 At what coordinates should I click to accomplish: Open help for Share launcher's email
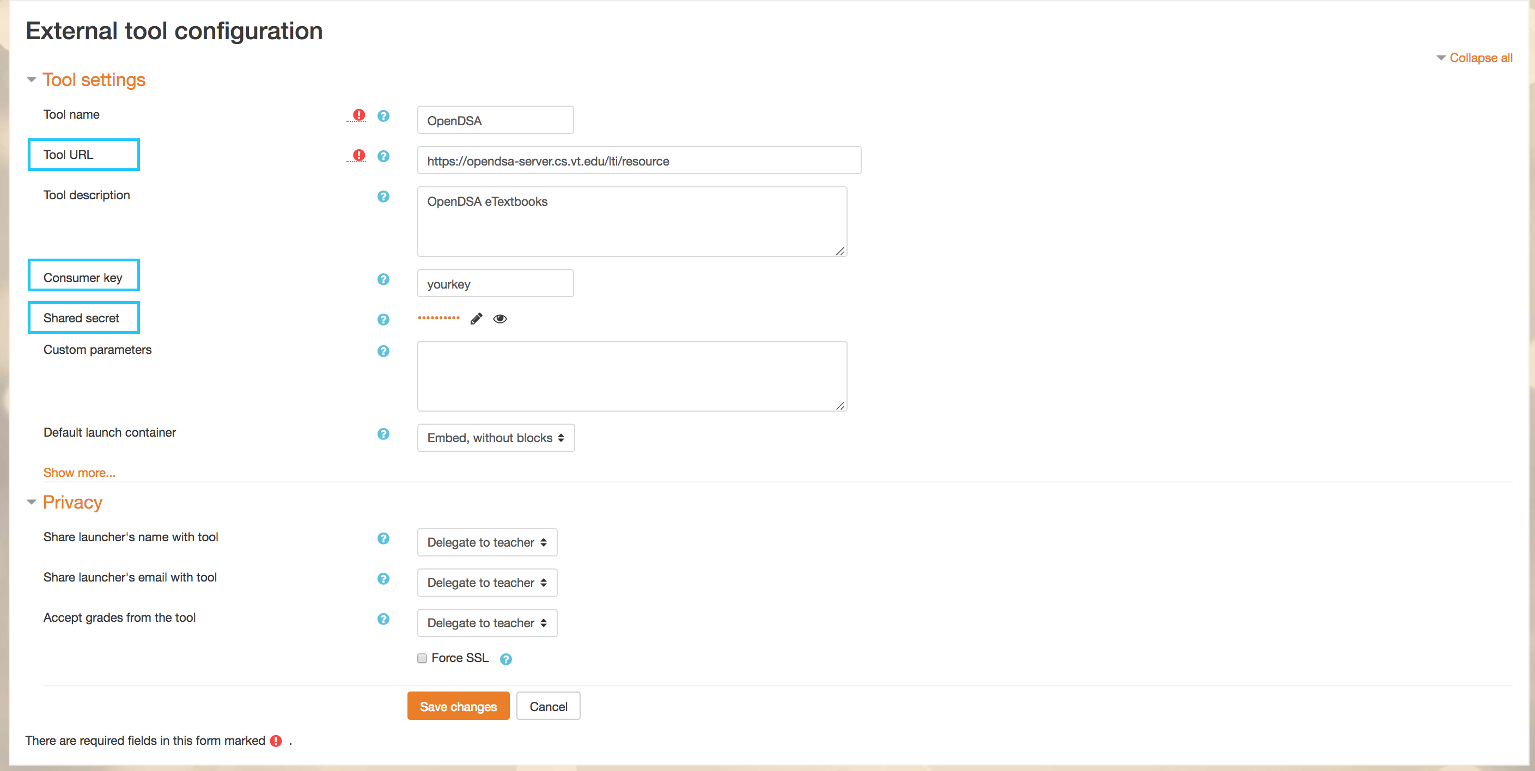(383, 579)
